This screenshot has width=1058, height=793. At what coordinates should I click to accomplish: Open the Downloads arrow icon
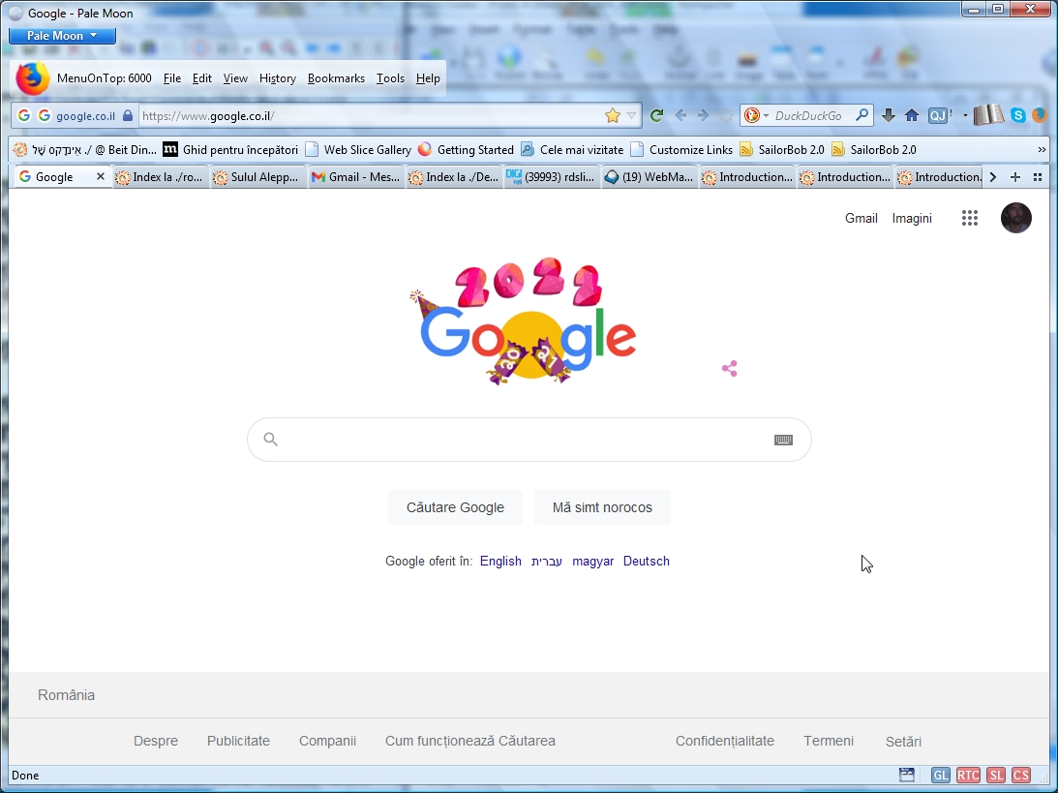click(888, 115)
